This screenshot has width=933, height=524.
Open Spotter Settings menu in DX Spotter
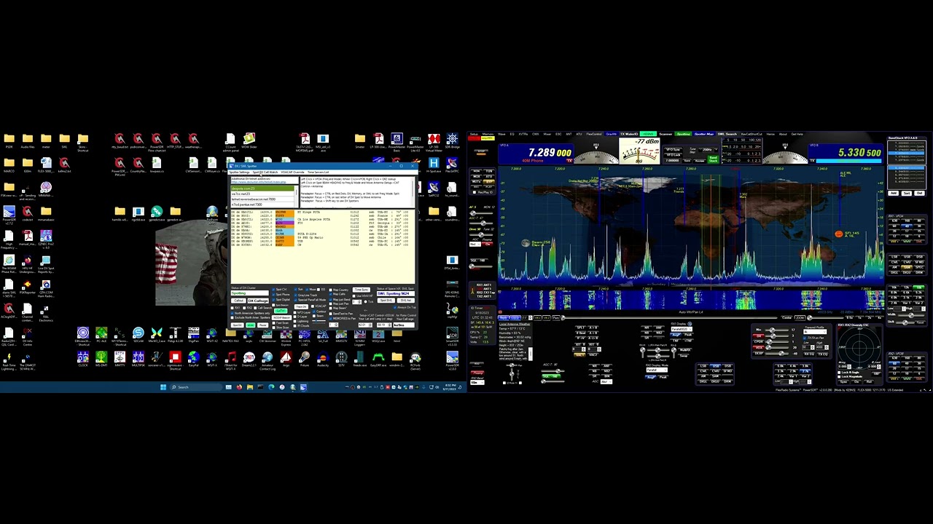coord(239,172)
